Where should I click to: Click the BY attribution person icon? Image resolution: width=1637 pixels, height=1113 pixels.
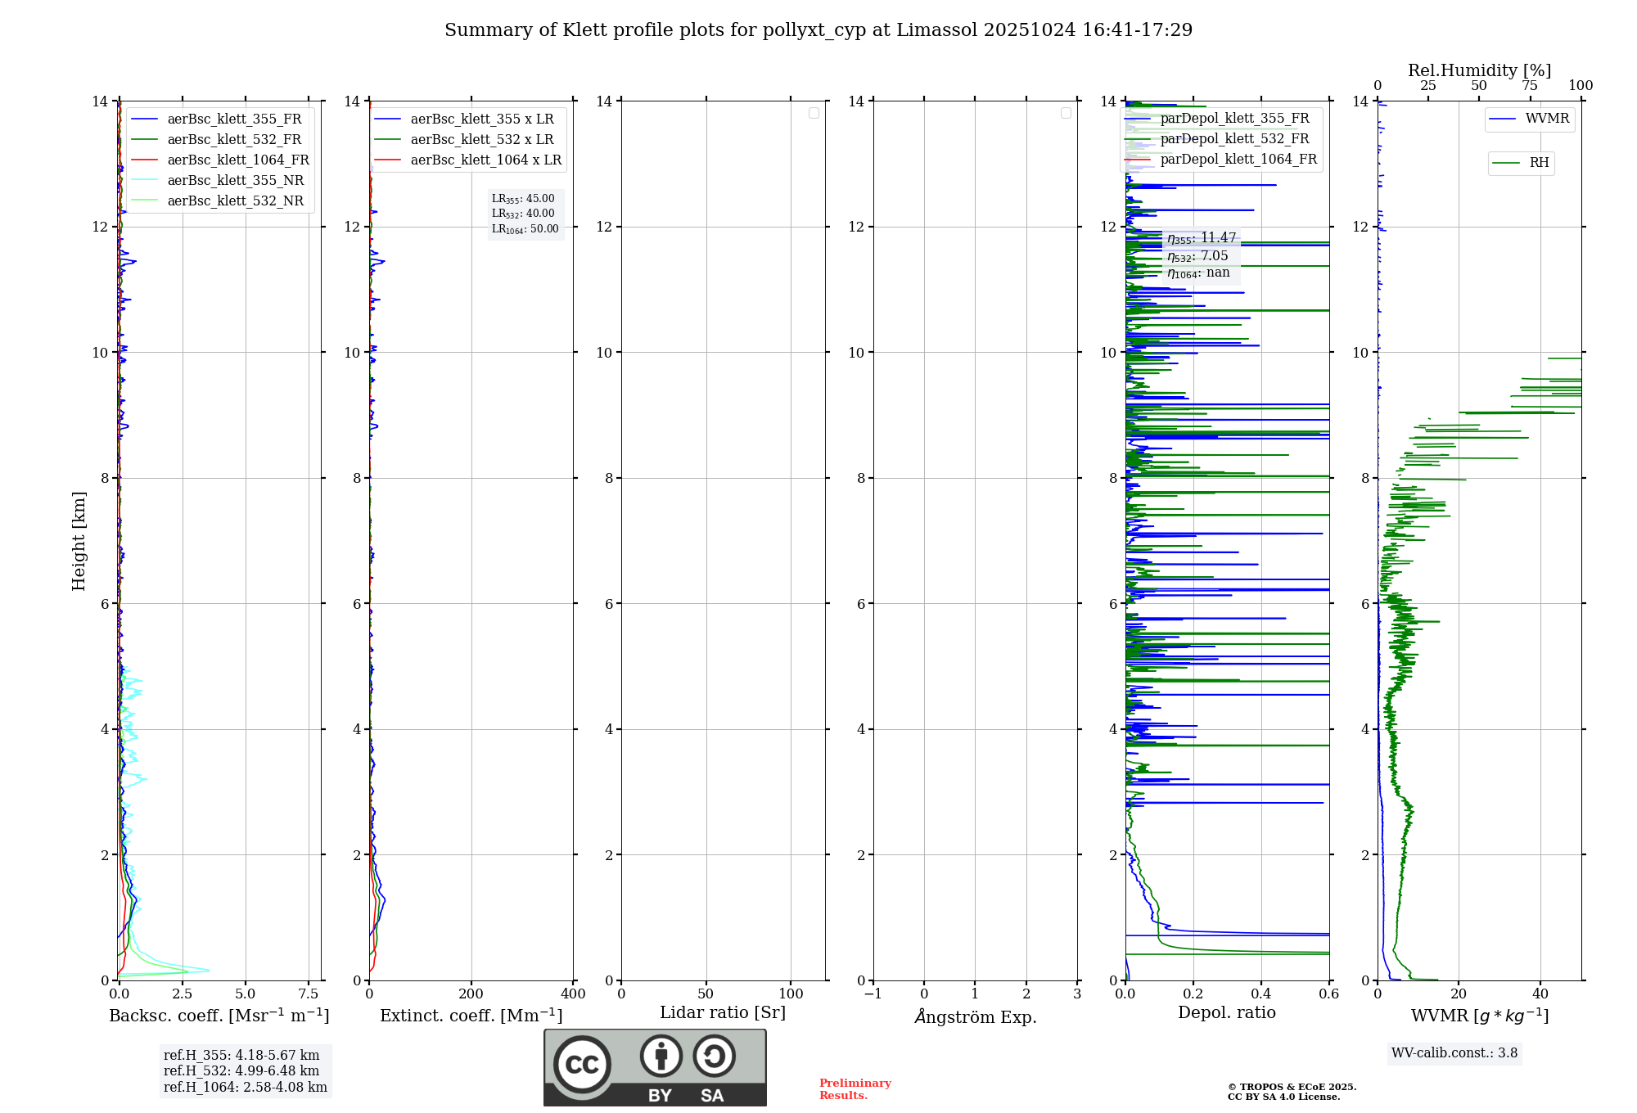tap(661, 1056)
